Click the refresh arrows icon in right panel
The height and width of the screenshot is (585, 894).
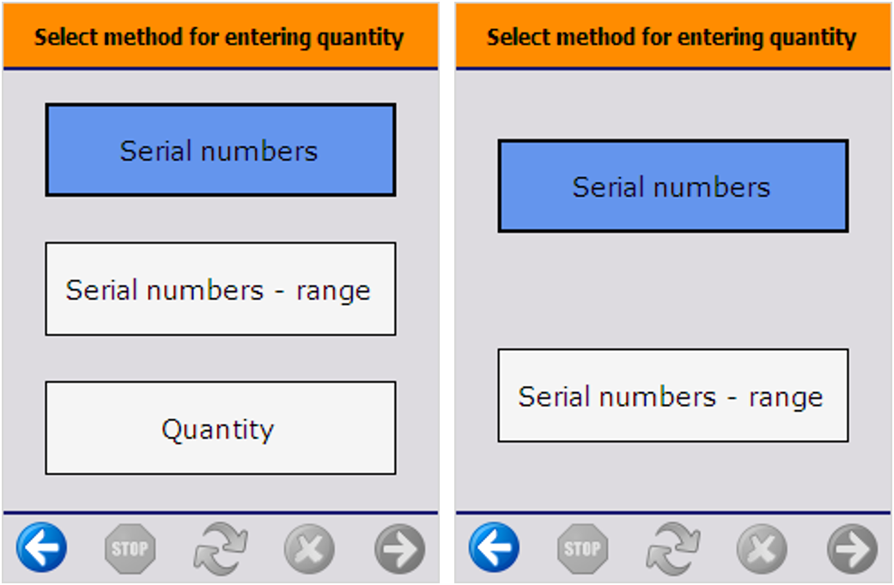[x=673, y=547]
